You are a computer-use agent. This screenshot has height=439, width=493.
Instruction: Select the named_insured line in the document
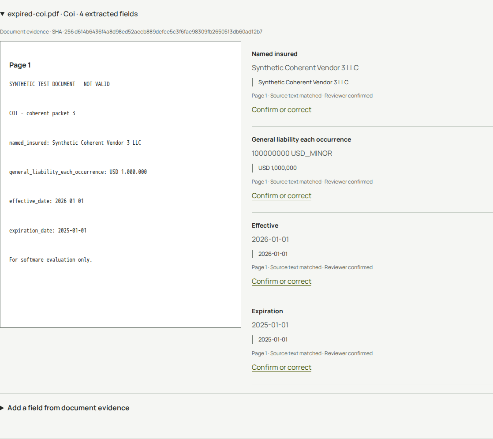tap(75, 143)
